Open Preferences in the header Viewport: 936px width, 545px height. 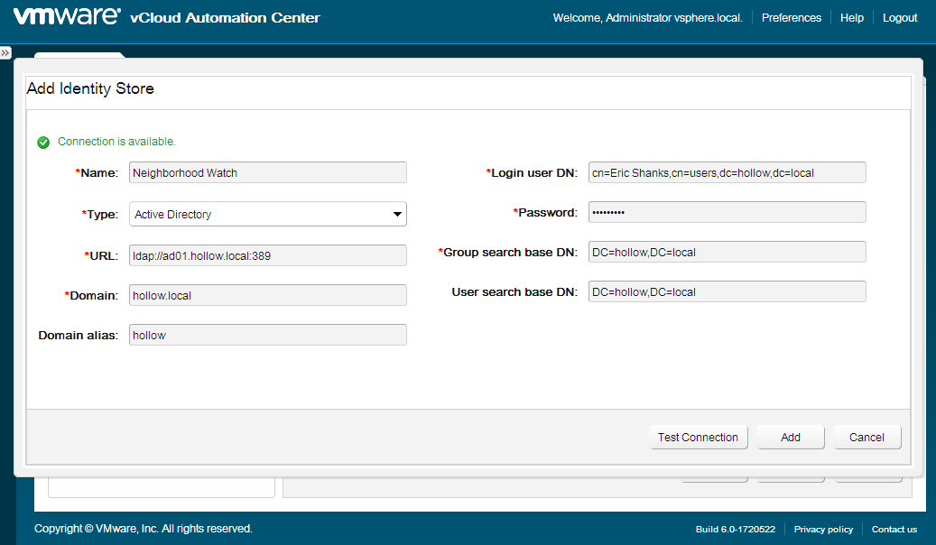click(x=791, y=18)
